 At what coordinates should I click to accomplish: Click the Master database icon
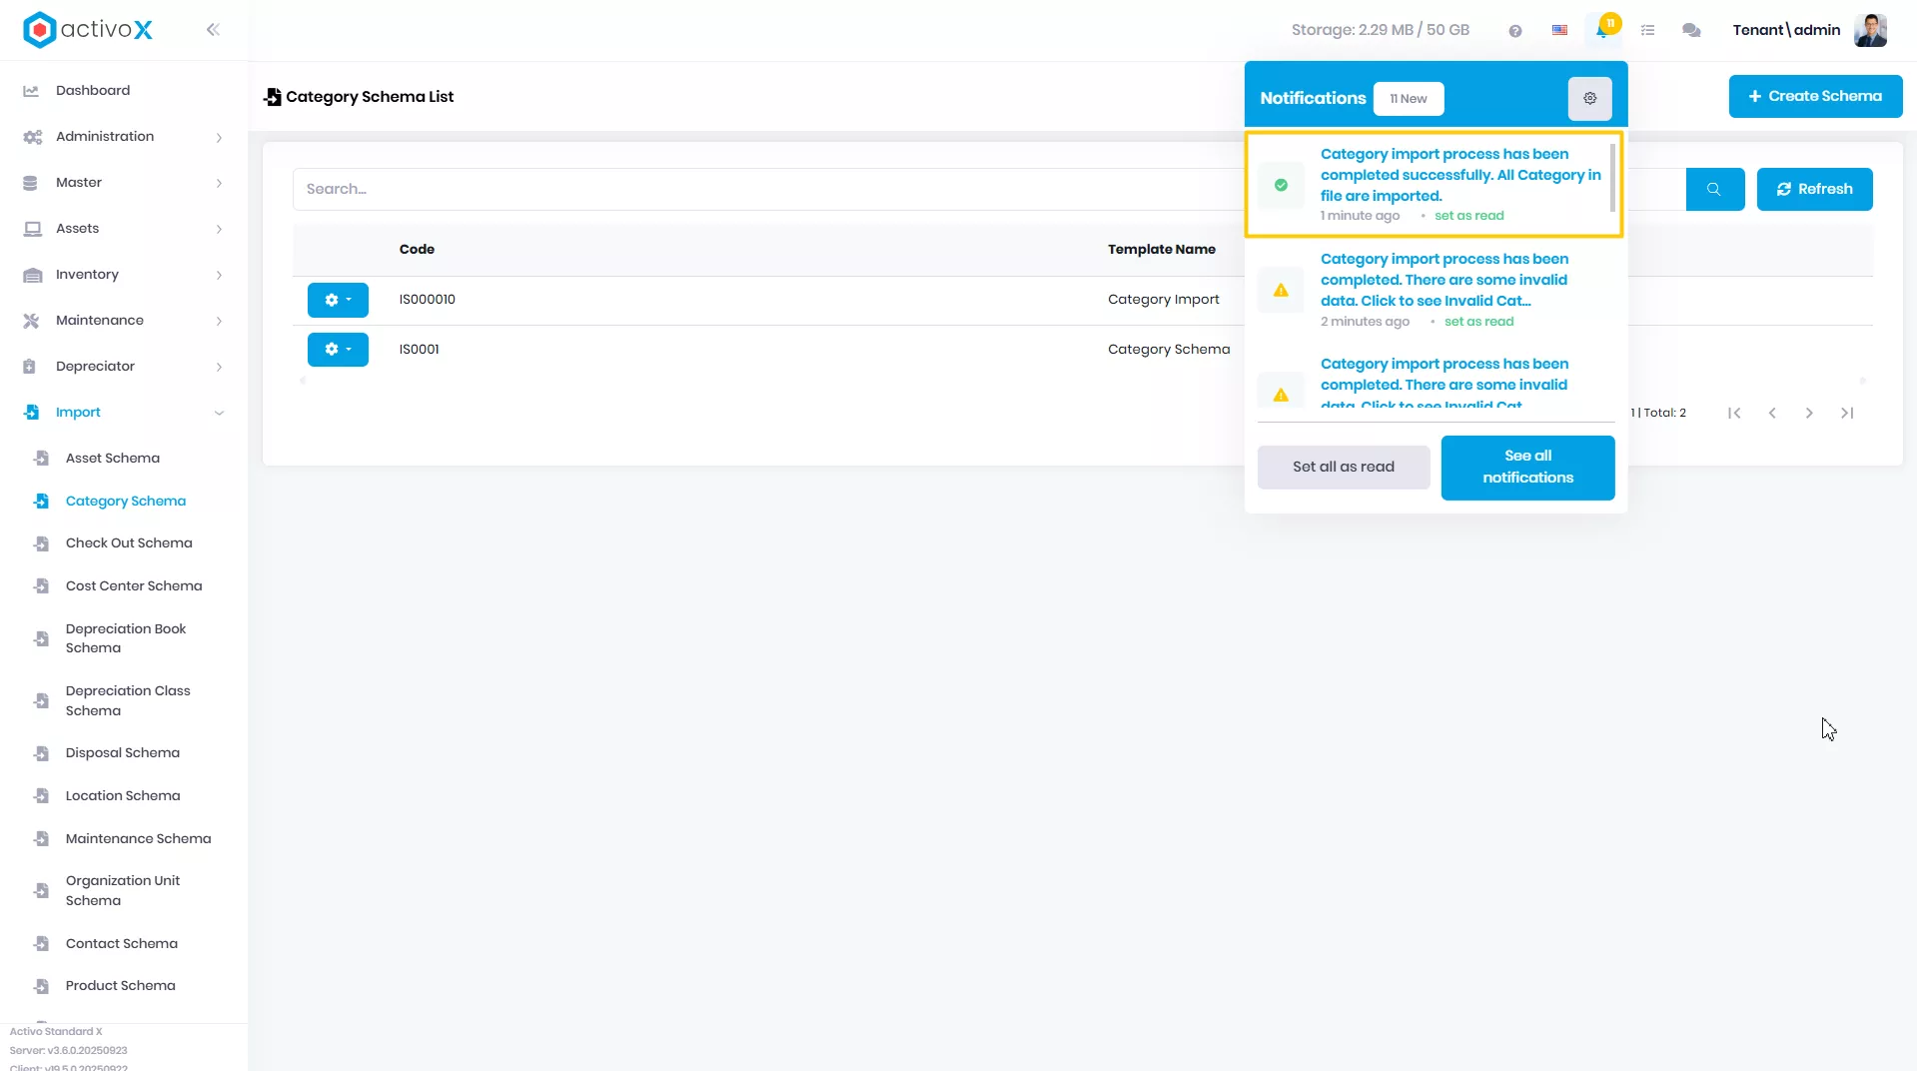[x=30, y=183]
